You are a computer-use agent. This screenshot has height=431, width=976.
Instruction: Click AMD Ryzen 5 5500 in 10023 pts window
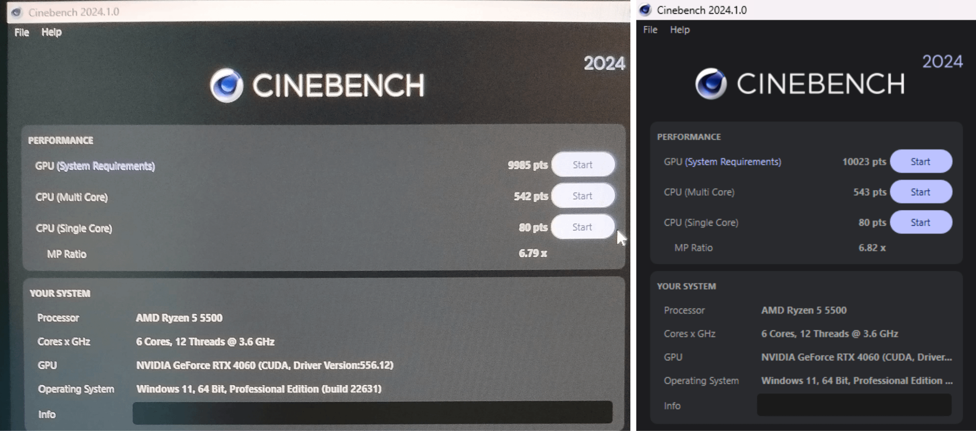804,310
